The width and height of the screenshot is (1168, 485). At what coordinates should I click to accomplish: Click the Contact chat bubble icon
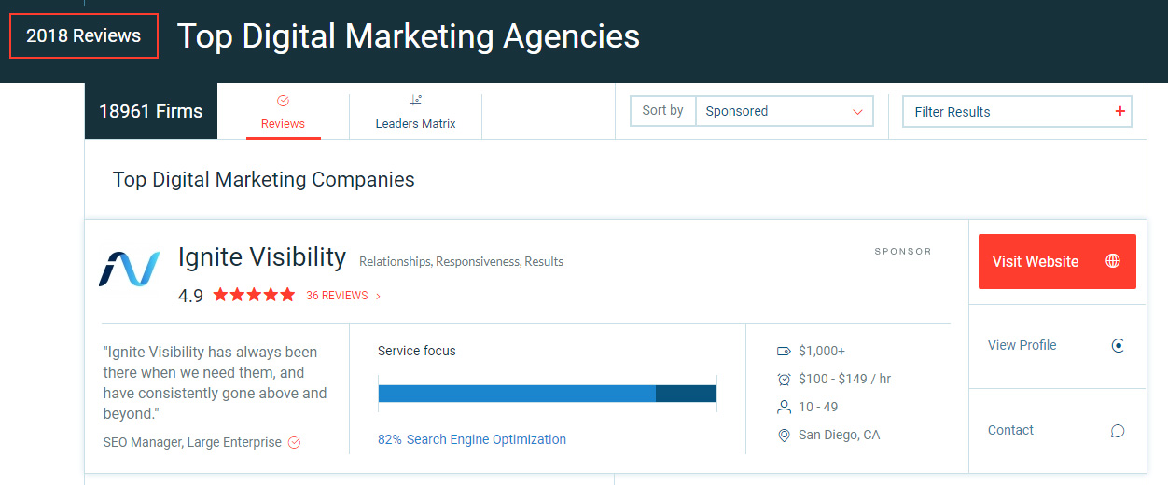[x=1118, y=431]
